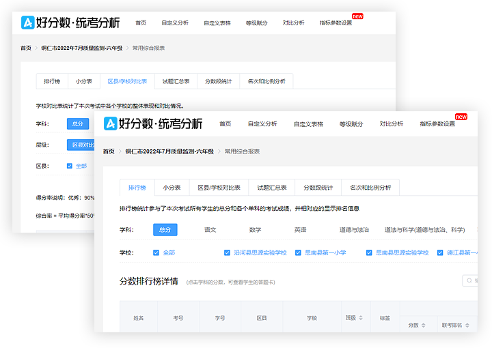Switch to 试题汇总表 tab in front window
This screenshot has height=348, width=492.
272,188
